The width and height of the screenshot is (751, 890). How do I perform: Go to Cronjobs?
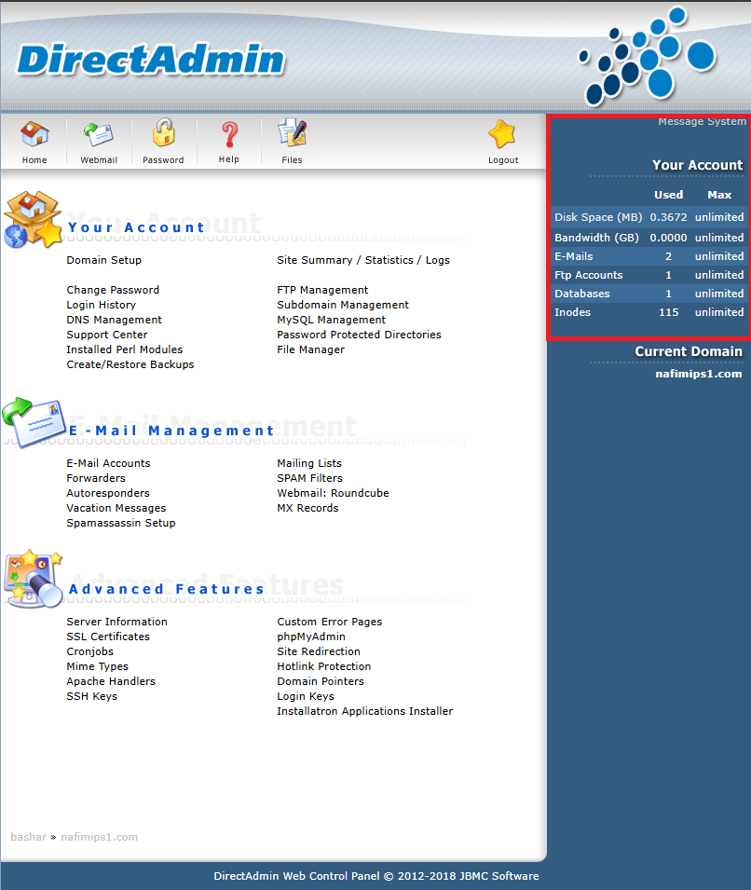click(89, 651)
